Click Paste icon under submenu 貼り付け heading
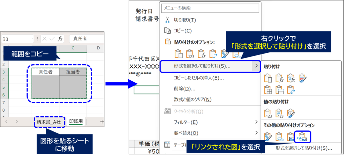The height and width of the screenshot is (156, 344). [268, 78]
